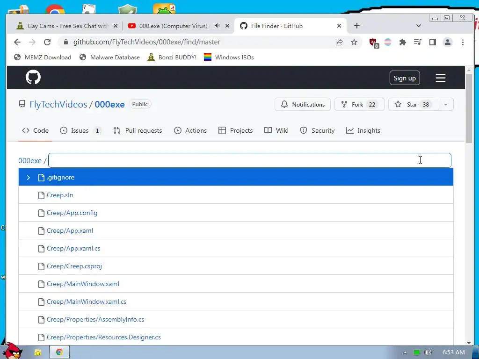Click the page vertical scrollbar thumb
Image resolution: width=479 pixels, height=359 pixels.
tap(469, 108)
